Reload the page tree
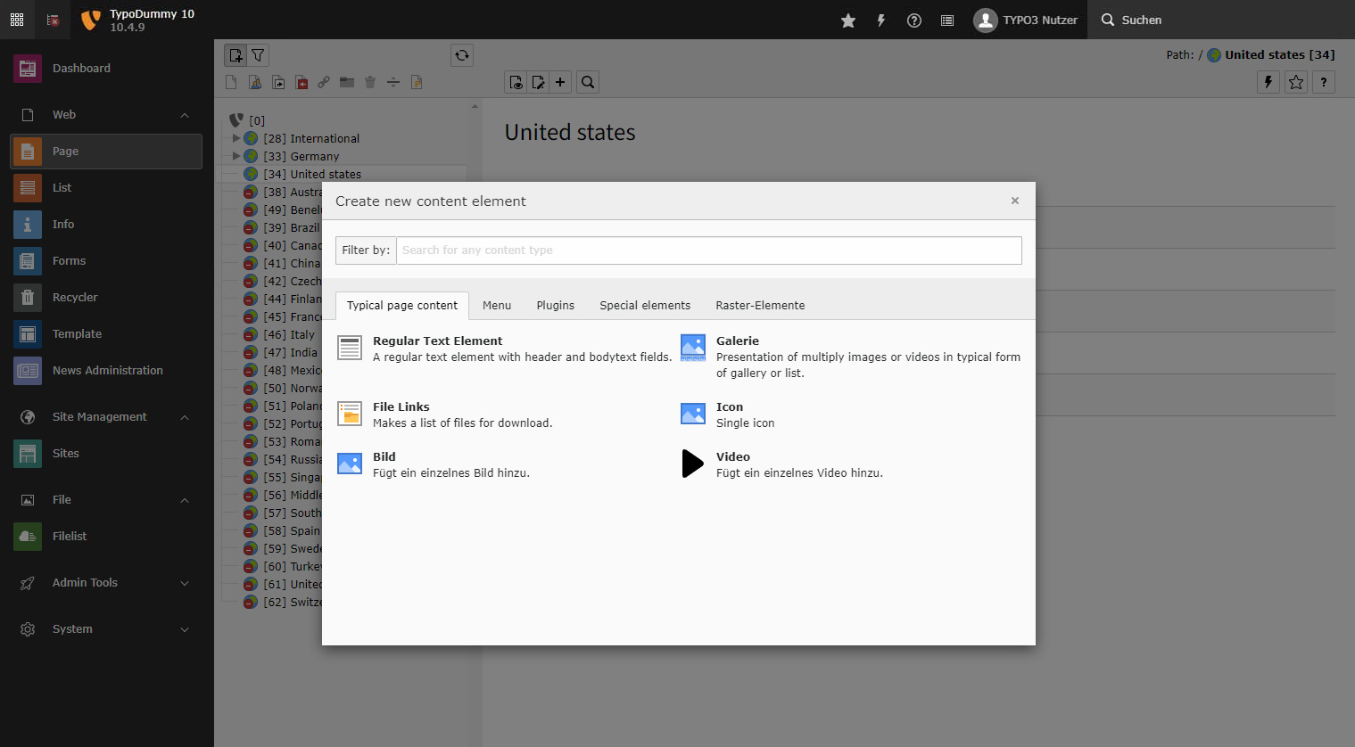The height and width of the screenshot is (747, 1355). coord(462,55)
